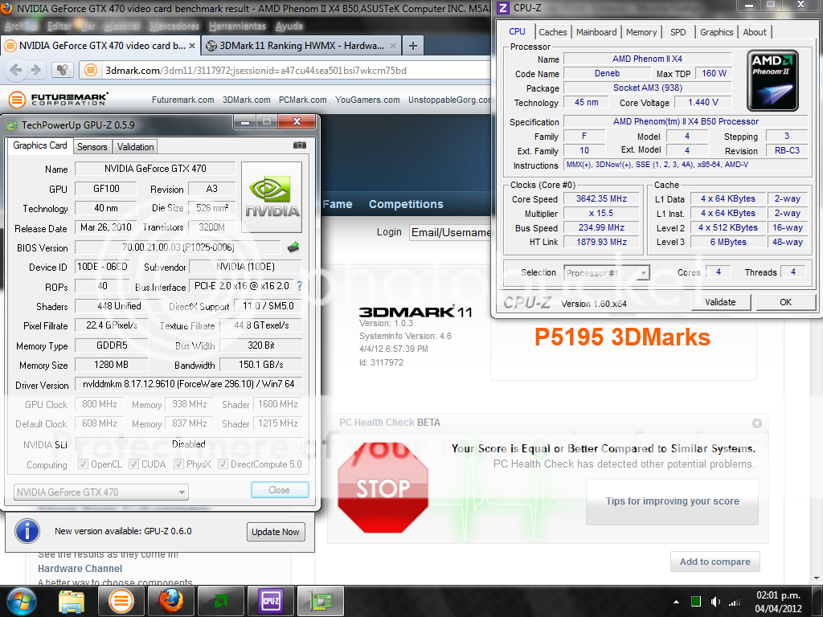Viewport: 823px width, 617px height.
Task: Open the 3DMark.com link
Action: click(246, 100)
